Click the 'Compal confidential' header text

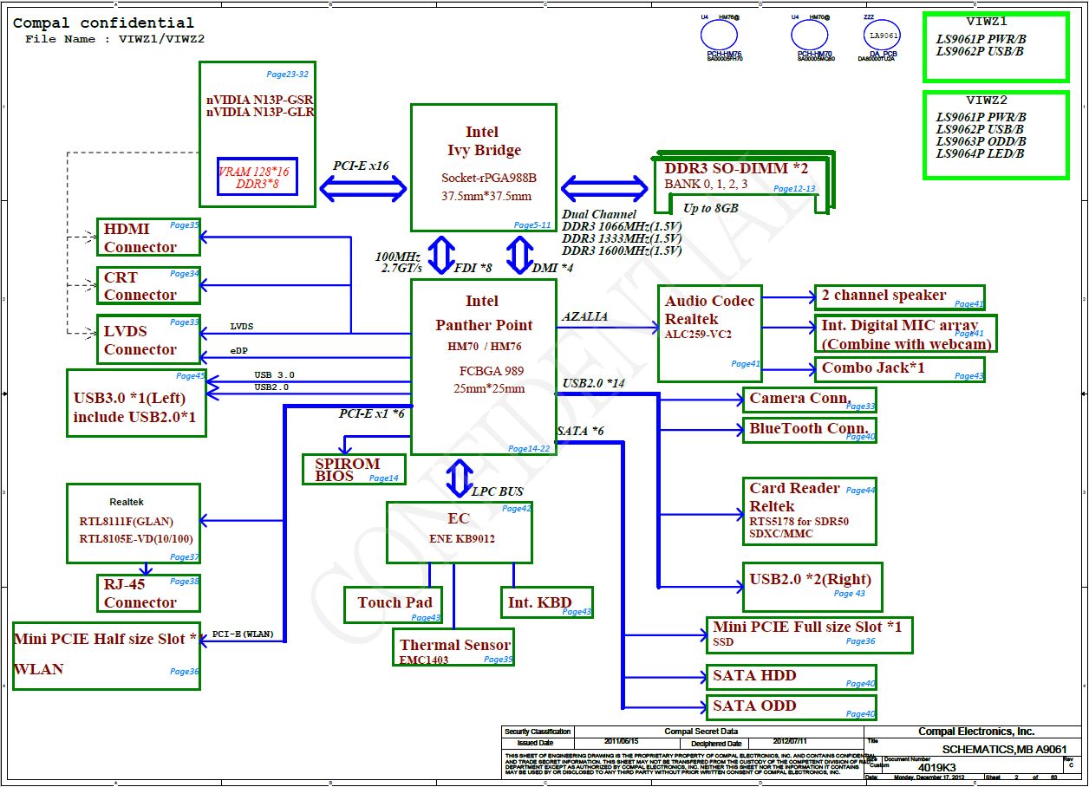click(x=103, y=23)
